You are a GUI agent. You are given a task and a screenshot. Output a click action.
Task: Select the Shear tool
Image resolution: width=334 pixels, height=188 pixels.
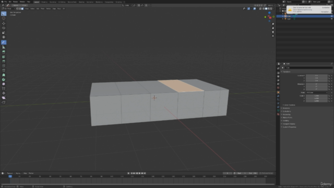[x=4, y=98]
